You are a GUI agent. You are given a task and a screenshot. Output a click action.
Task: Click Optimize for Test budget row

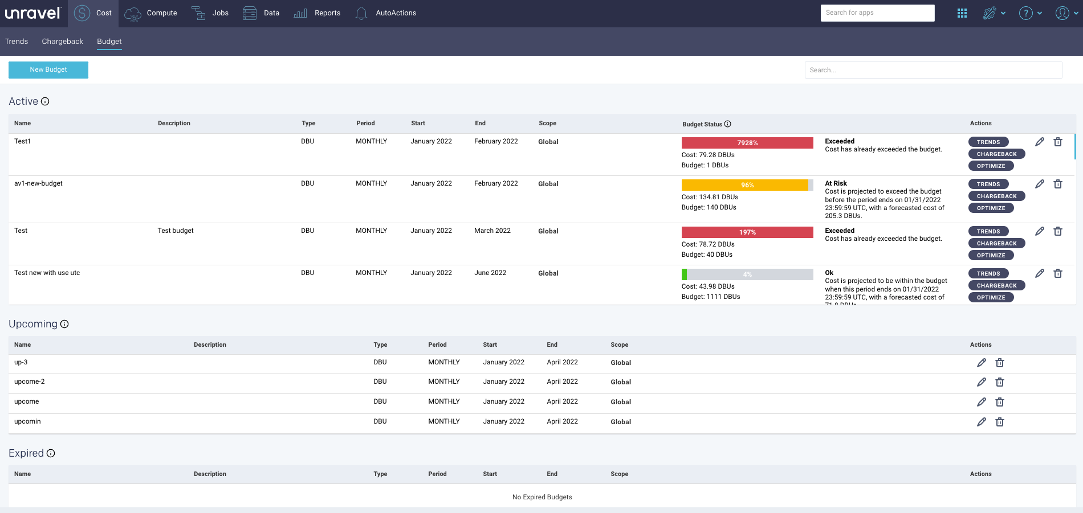(x=991, y=256)
